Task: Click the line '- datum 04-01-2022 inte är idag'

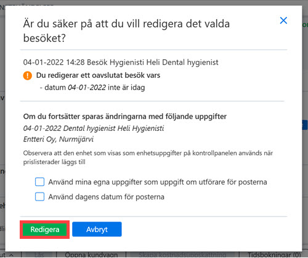Action: coord(92,88)
